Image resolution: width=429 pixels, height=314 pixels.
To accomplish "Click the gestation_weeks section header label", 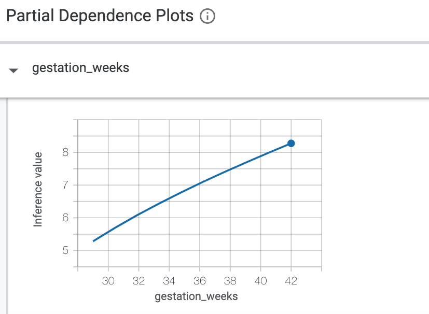I will pyautogui.click(x=80, y=68).
